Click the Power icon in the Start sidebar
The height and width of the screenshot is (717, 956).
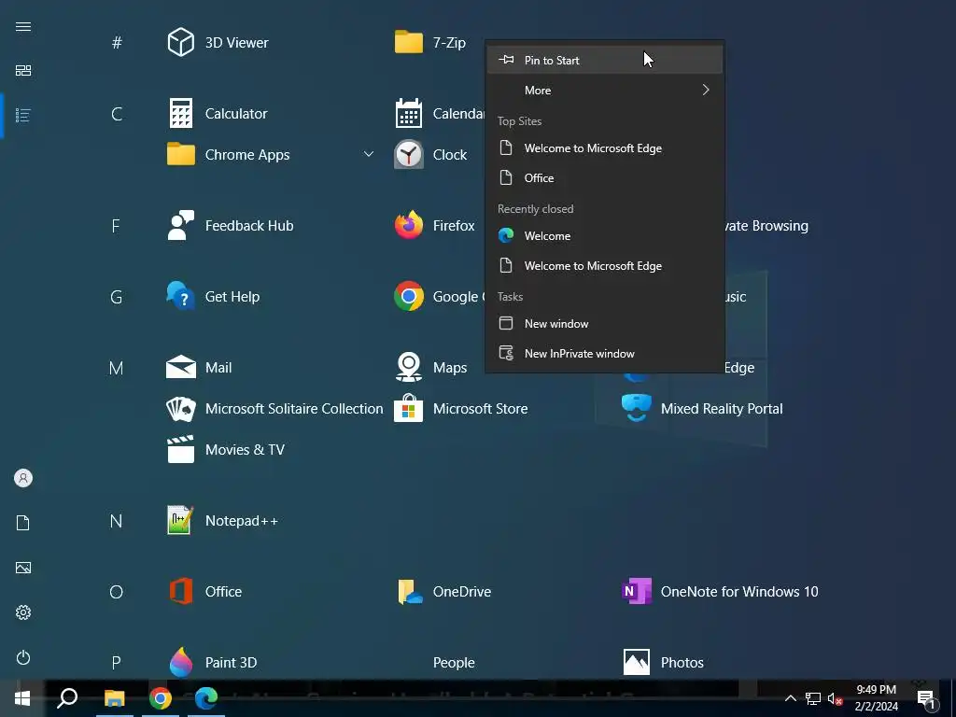[23, 657]
